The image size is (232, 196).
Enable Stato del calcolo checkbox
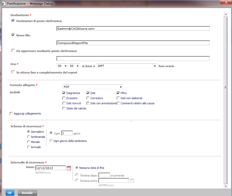coord(64,108)
